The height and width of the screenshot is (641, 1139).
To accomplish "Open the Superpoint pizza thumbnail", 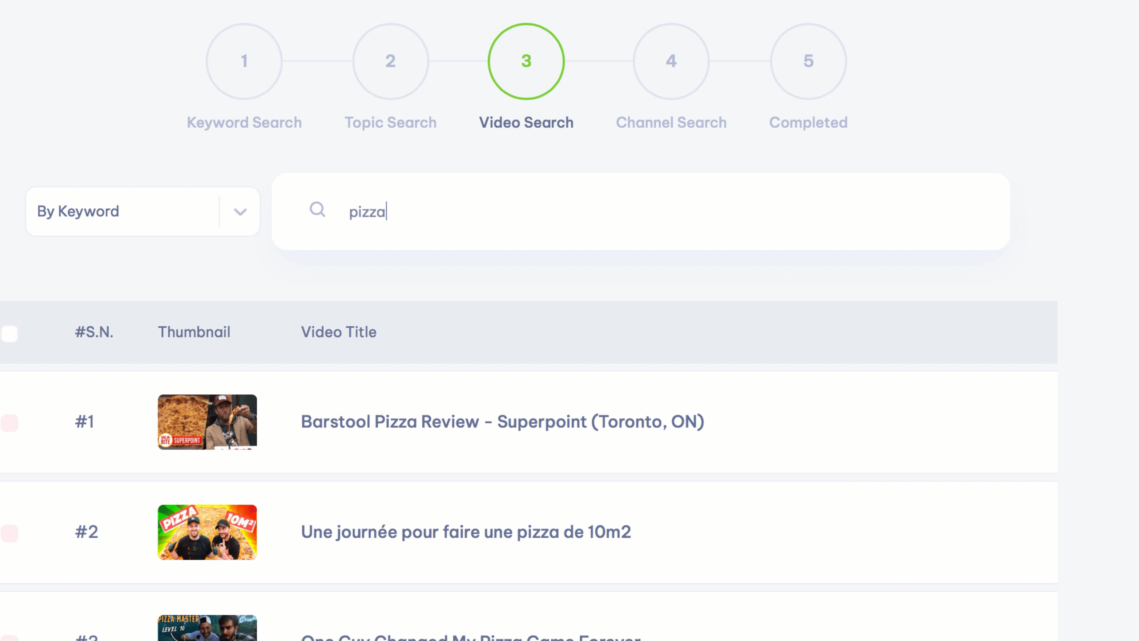I will [207, 422].
